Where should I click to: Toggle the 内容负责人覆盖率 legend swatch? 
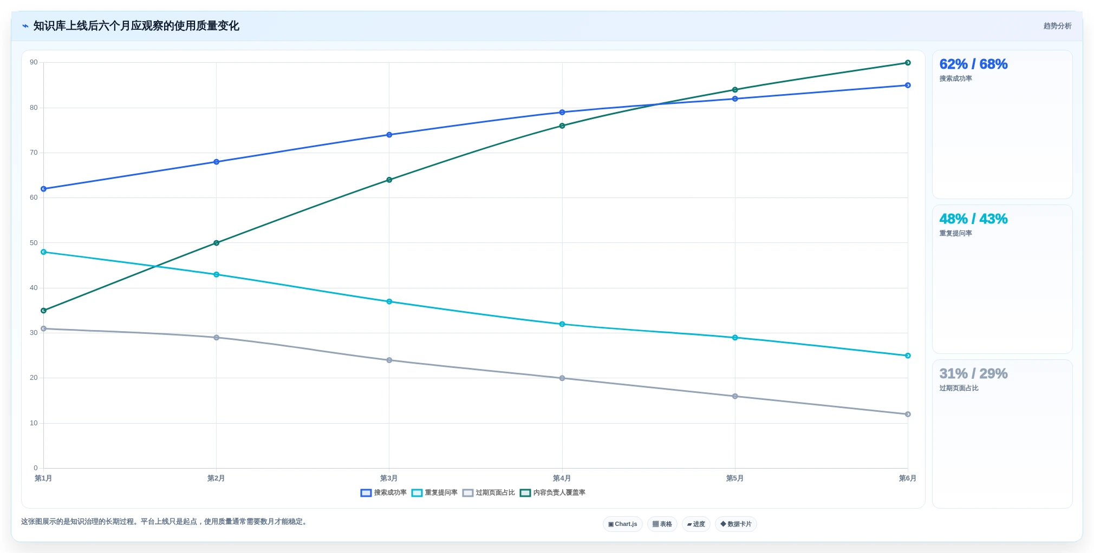point(525,493)
